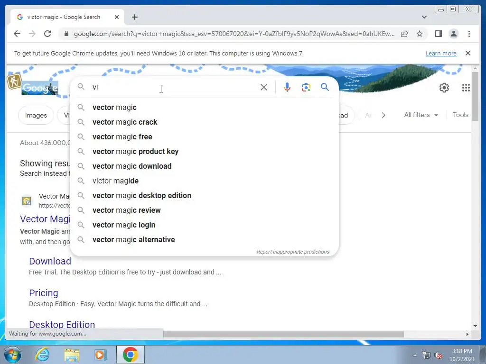
Task: Open the Google apps grid
Action: [x=466, y=88]
